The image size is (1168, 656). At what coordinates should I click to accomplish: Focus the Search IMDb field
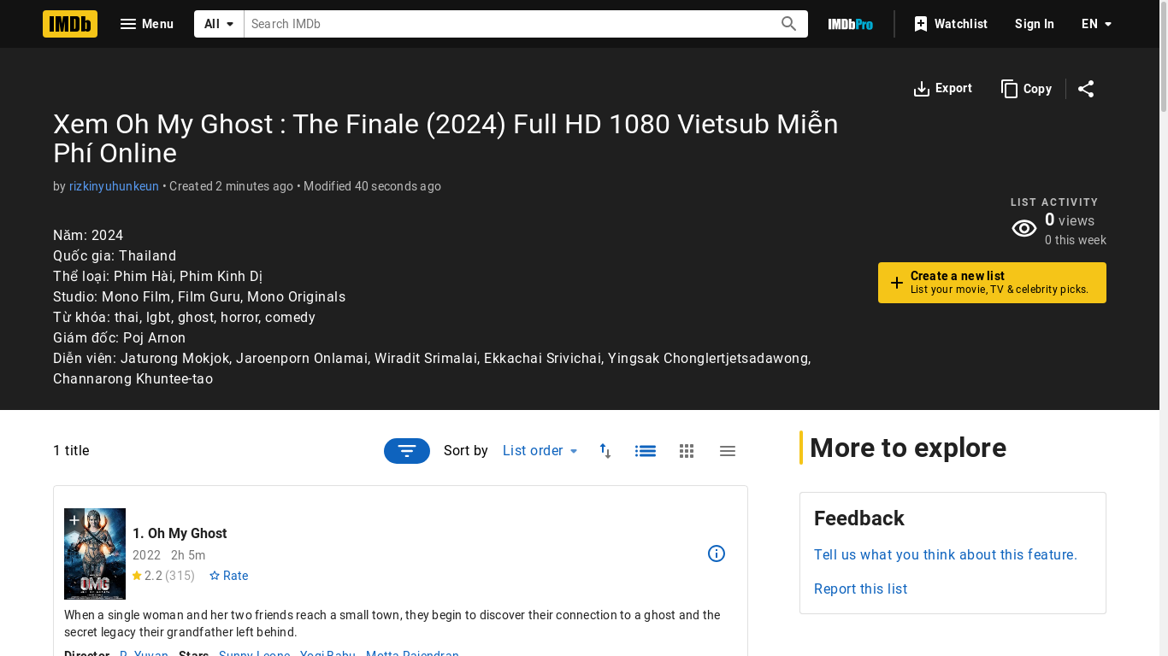pos(509,24)
